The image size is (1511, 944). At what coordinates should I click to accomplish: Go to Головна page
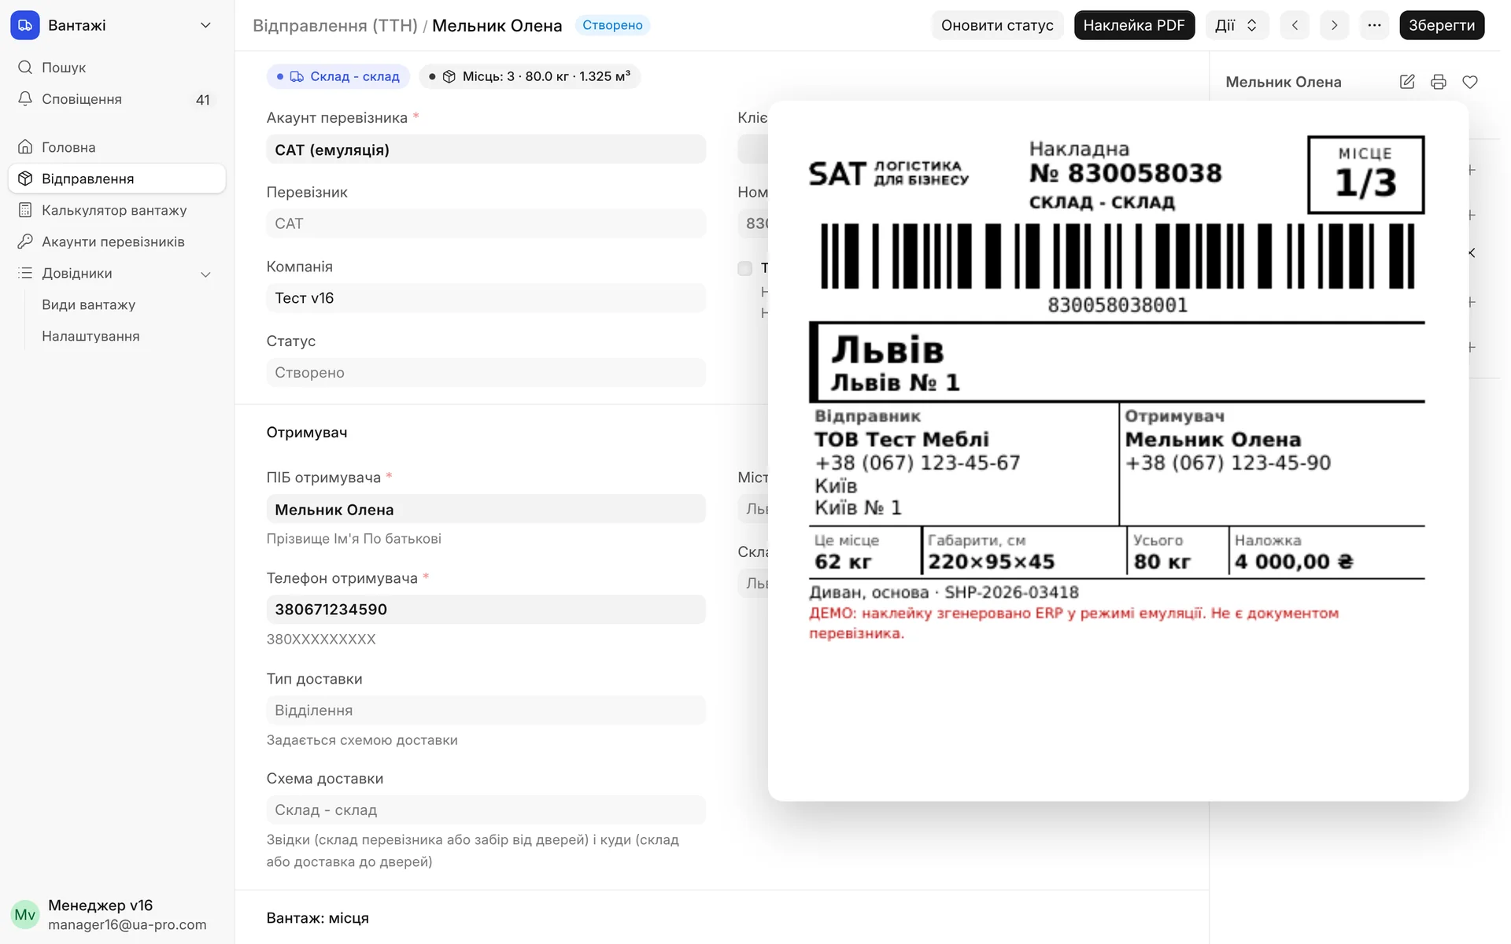click(116, 147)
